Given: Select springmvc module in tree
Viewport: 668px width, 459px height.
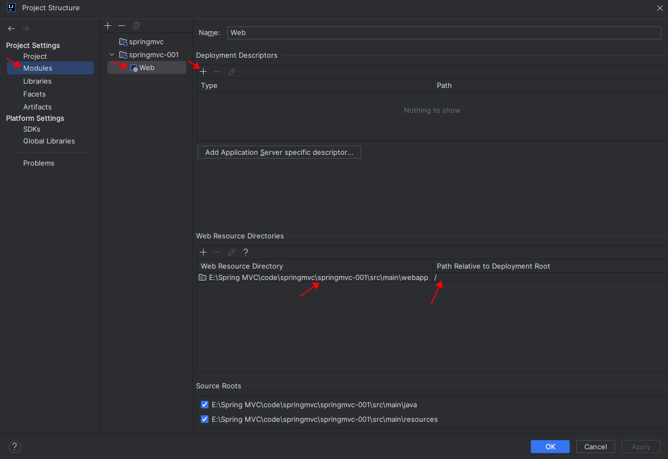Looking at the screenshot, I should [x=146, y=42].
